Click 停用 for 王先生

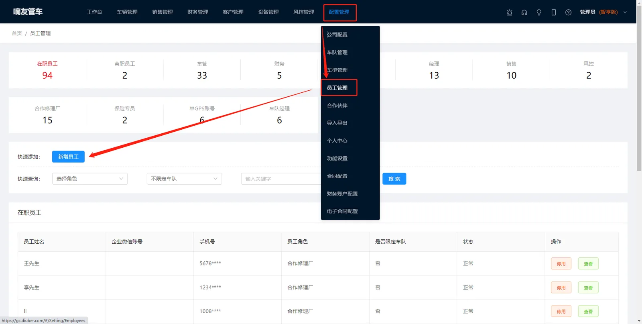pyautogui.click(x=561, y=264)
